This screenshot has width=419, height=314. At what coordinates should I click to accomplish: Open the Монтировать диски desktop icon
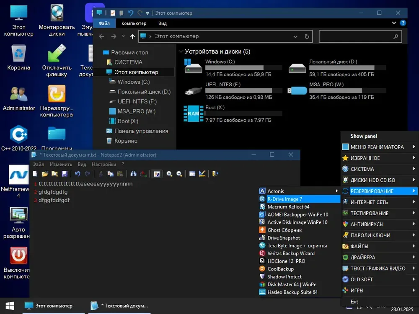pos(57,20)
